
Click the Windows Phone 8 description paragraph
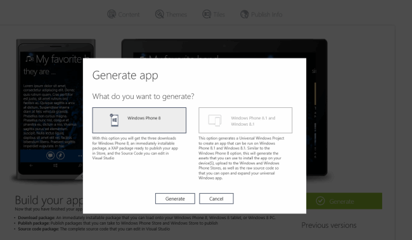(x=135, y=148)
